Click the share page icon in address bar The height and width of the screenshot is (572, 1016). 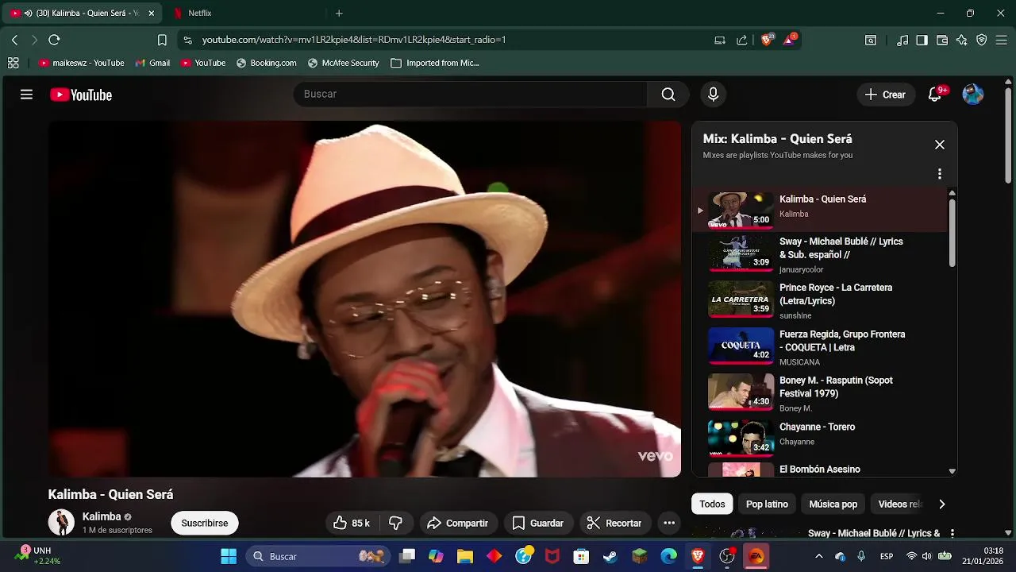pos(742,40)
